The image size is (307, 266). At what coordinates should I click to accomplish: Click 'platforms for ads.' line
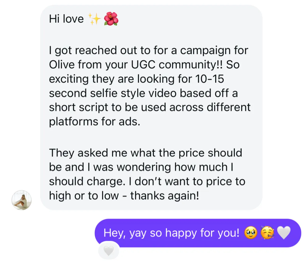click(95, 122)
